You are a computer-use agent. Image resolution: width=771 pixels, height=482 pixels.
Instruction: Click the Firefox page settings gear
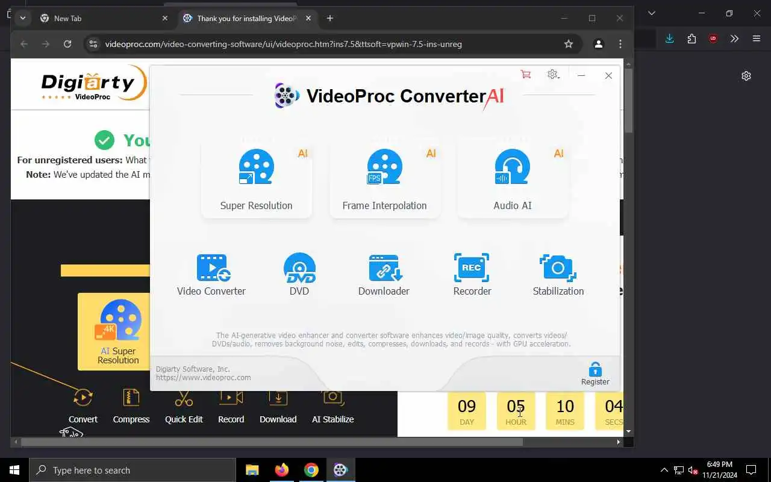(746, 76)
